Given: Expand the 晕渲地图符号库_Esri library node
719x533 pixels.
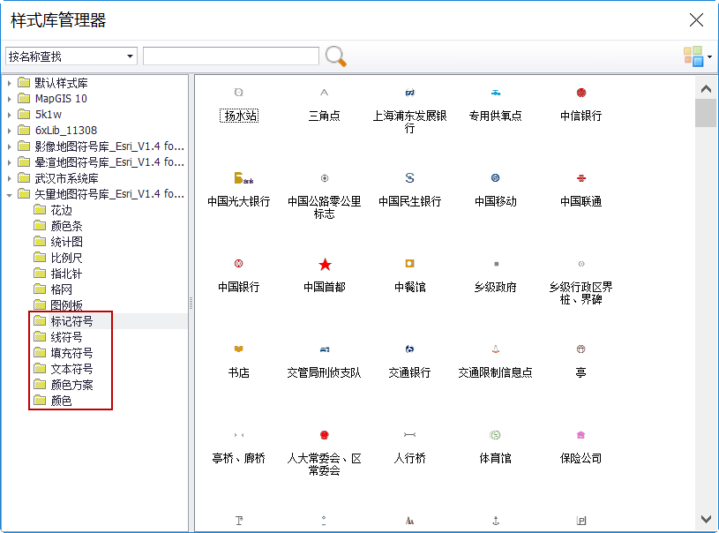Looking at the screenshot, I should point(9,163).
